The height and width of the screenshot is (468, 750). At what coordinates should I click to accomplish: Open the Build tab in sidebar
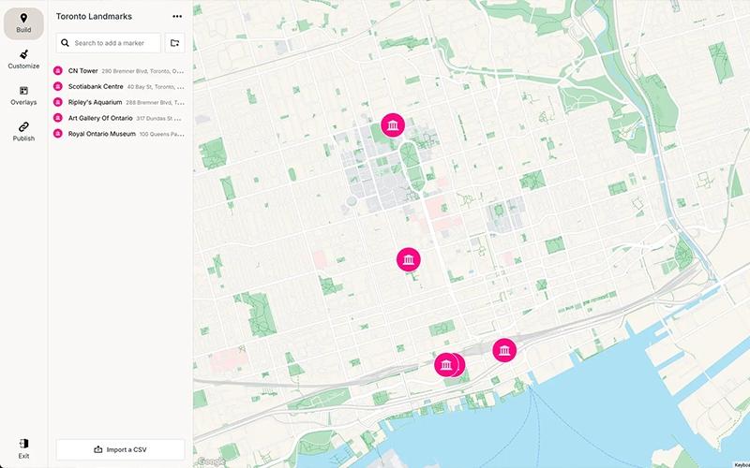pos(23,23)
